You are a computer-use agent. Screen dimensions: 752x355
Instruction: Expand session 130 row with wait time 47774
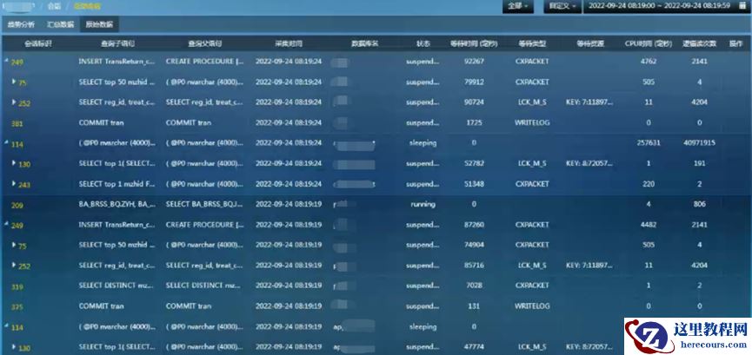tap(15, 346)
